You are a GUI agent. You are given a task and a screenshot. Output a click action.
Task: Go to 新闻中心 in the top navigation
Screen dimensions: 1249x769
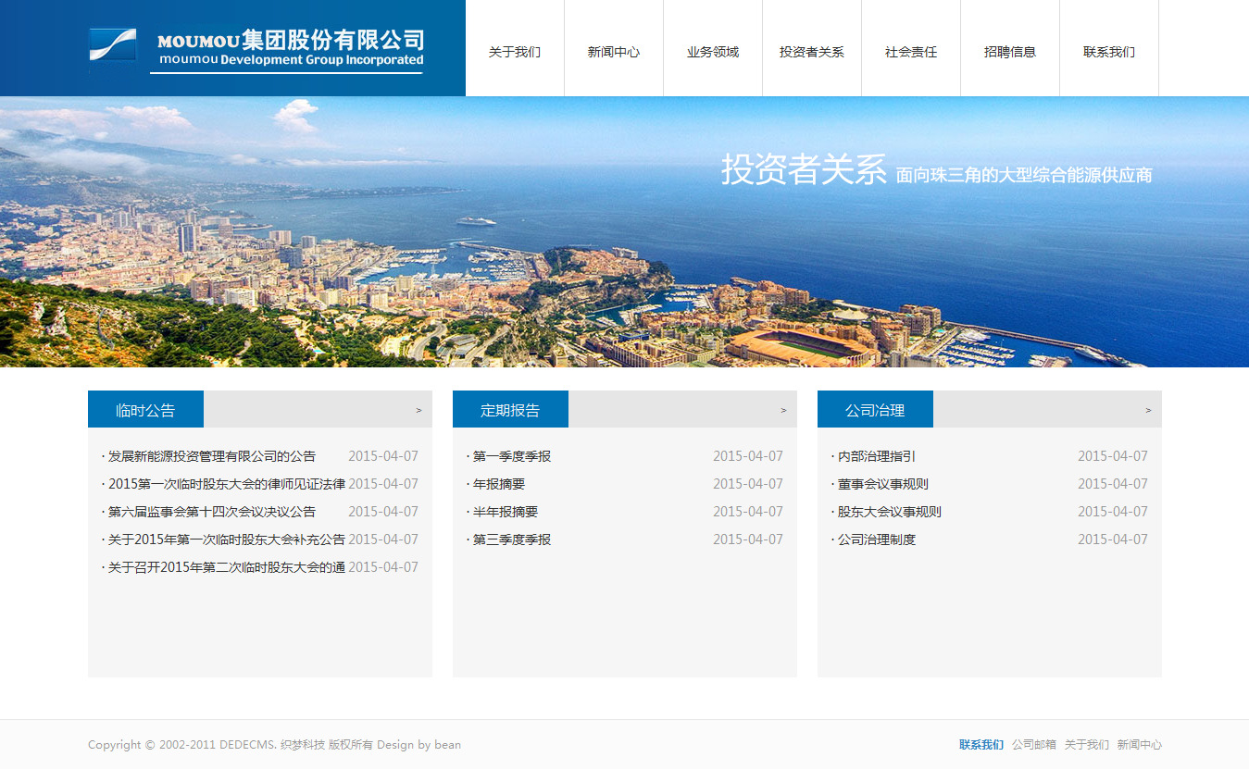click(614, 52)
